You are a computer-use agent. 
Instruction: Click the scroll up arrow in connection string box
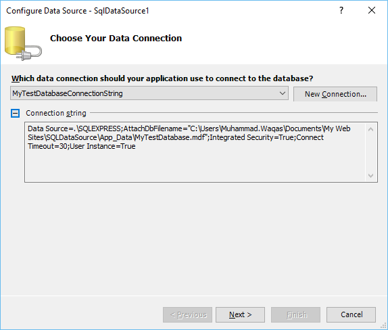370,129
